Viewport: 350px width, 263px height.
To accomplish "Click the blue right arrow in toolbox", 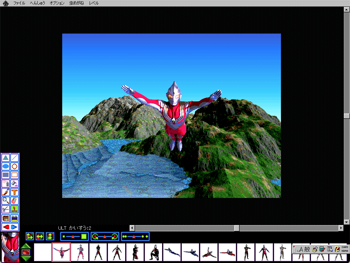I will point(14,227).
